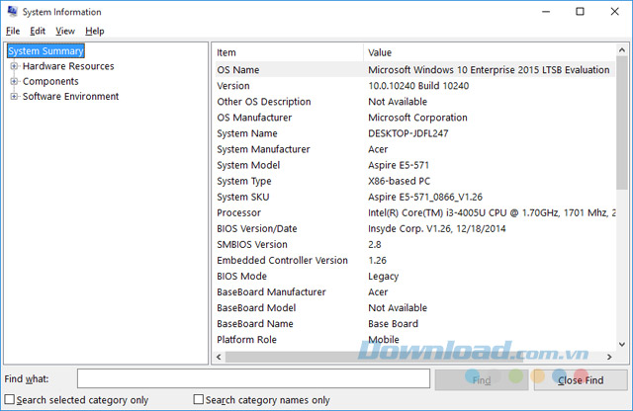The width and height of the screenshot is (633, 411).
Task: Open the File menu
Action: 13,31
